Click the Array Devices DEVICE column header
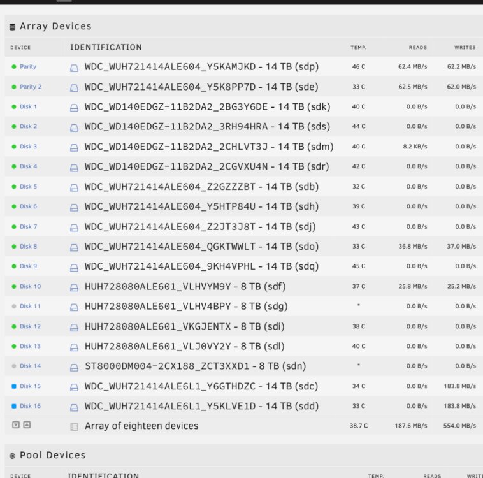This screenshot has height=478, width=483. [20, 47]
